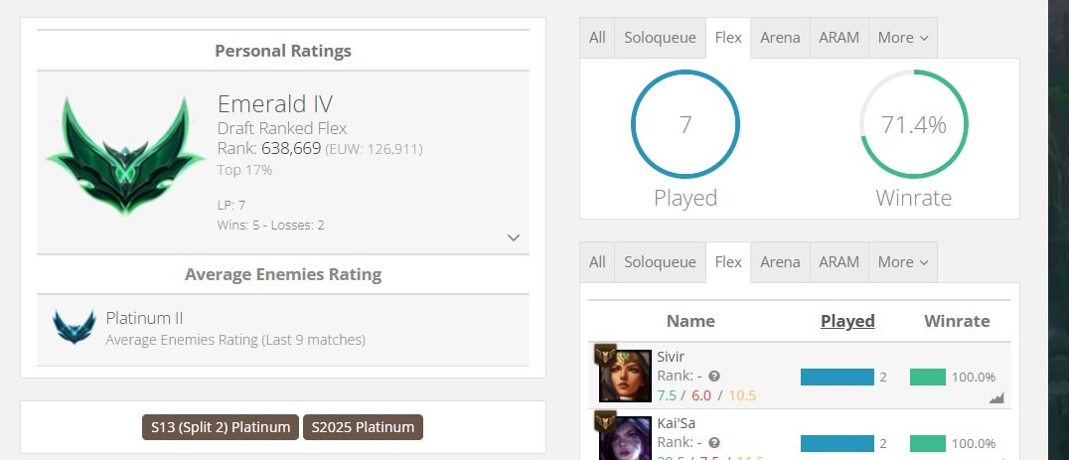Click the rank number 638,669

pyautogui.click(x=291, y=148)
